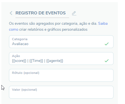125x104 pixels.
Task: Click the "Categoria" field label
Action: pyautogui.click(x=20, y=39)
